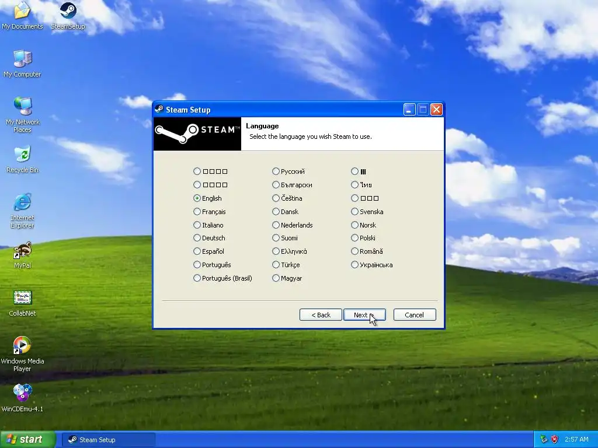Click the red security shield tray icon
This screenshot has height=448, width=598.
coord(555,439)
